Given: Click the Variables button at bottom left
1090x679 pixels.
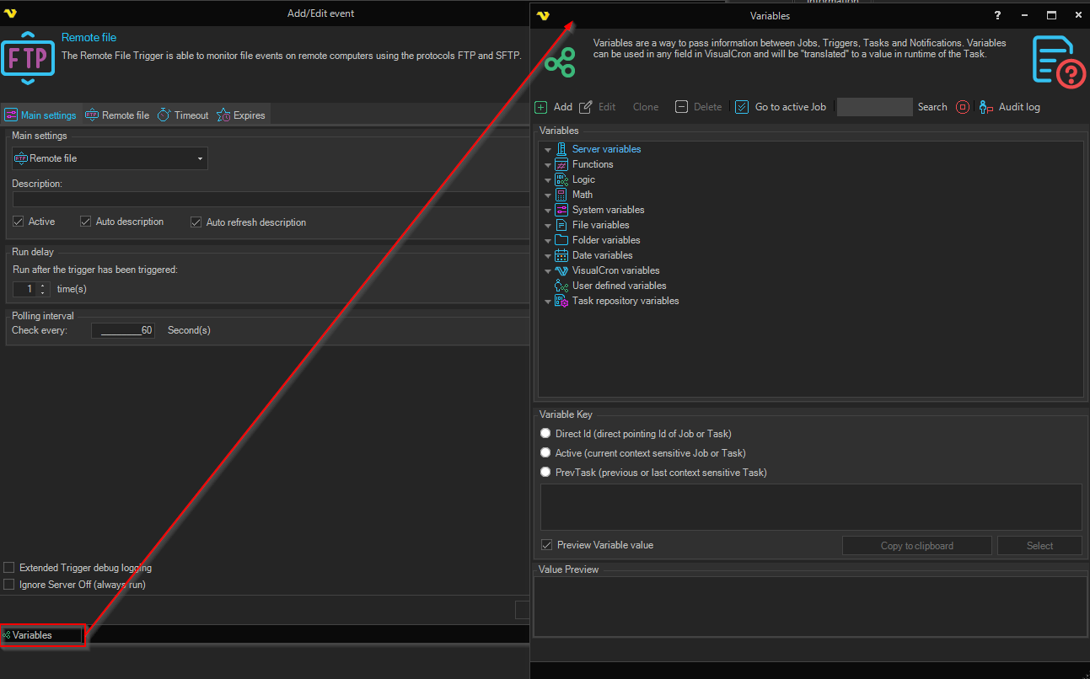Looking at the screenshot, I should (x=42, y=635).
